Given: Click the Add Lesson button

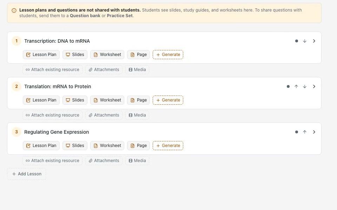Looking at the screenshot, I should click(x=27, y=174).
